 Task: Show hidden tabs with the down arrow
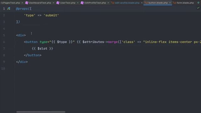point(198,3)
